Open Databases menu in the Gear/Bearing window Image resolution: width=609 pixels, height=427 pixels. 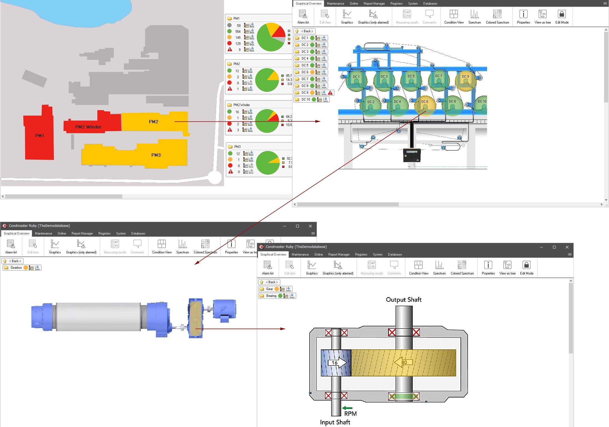pos(395,255)
